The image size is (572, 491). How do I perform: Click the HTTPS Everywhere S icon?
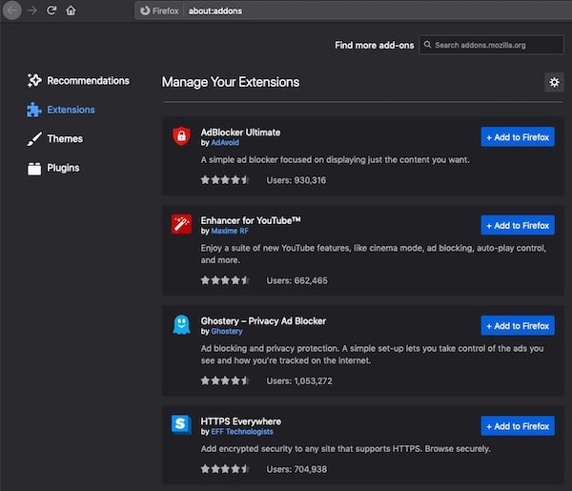click(x=181, y=424)
